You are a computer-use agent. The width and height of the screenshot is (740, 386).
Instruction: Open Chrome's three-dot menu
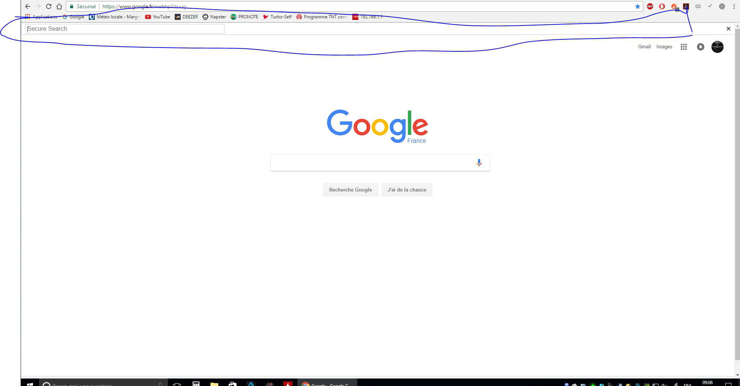point(734,6)
